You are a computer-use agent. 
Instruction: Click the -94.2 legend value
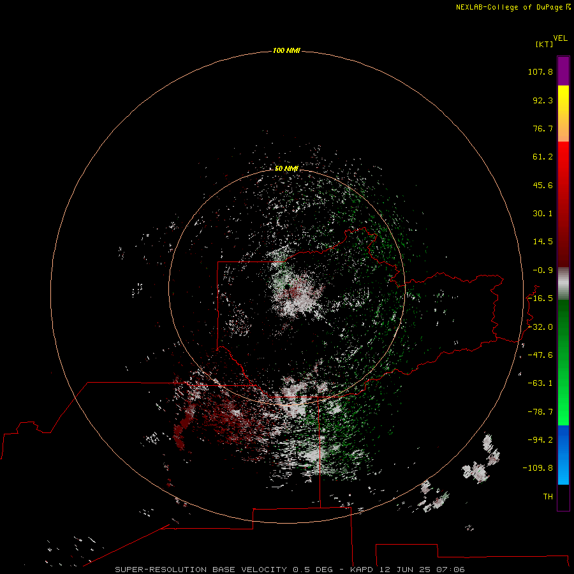tap(540, 439)
